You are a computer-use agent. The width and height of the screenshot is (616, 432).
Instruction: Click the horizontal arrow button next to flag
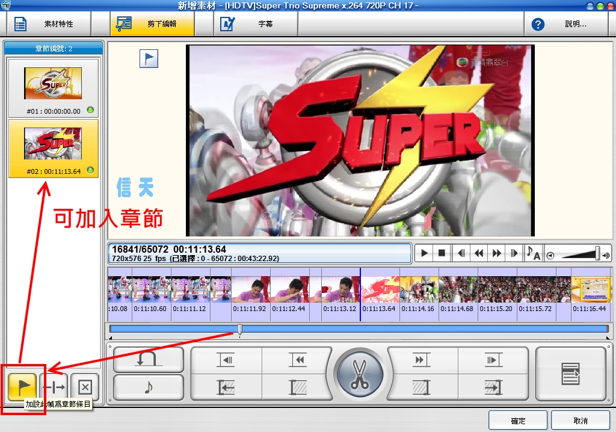(x=54, y=387)
